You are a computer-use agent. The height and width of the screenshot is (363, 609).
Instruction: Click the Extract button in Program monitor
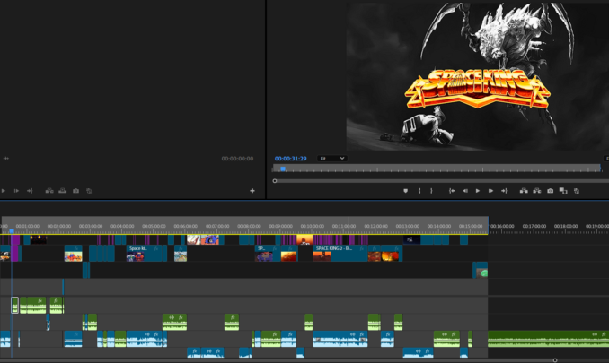(x=537, y=191)
